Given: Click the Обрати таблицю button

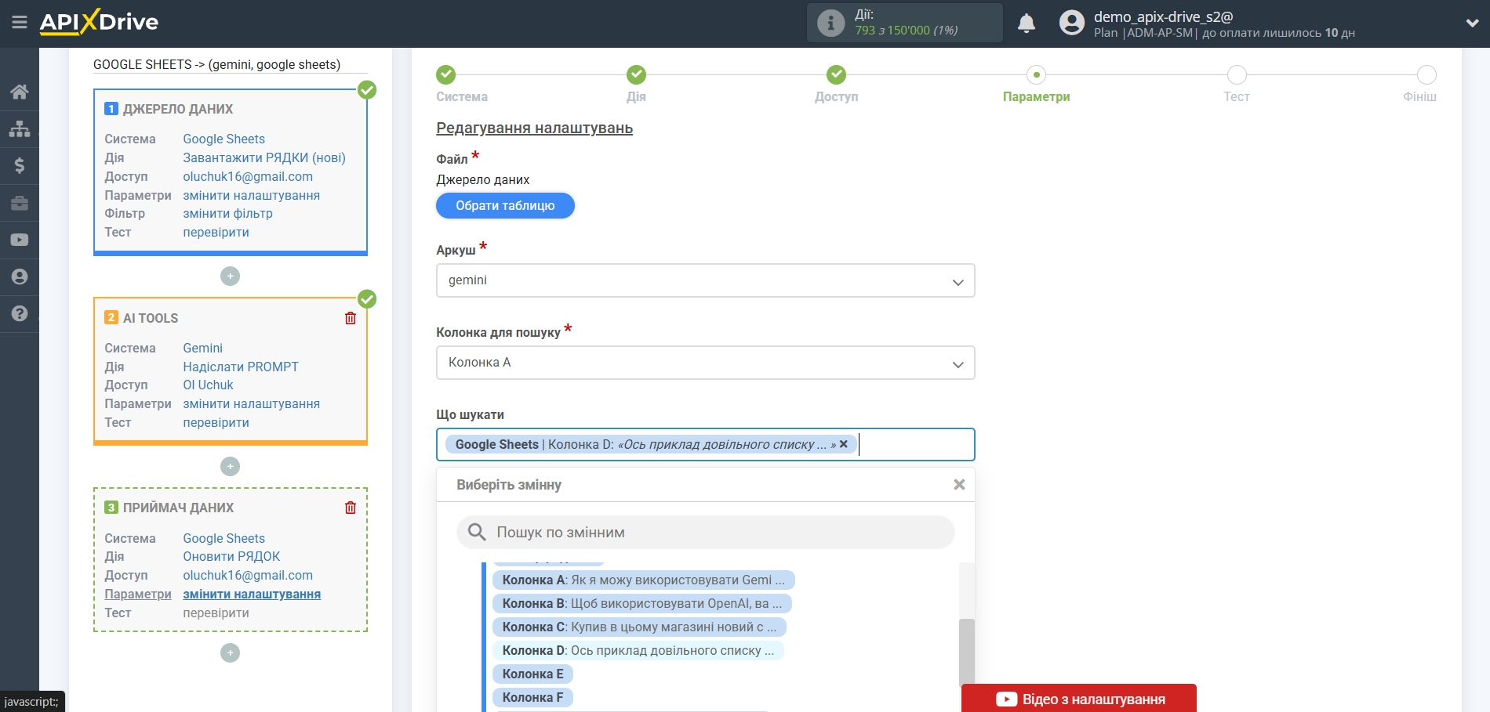Looking at the screenshot, I should 505,205.
